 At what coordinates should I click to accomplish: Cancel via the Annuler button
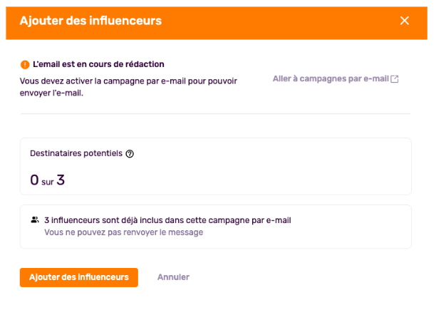click(x=173, y=277)
